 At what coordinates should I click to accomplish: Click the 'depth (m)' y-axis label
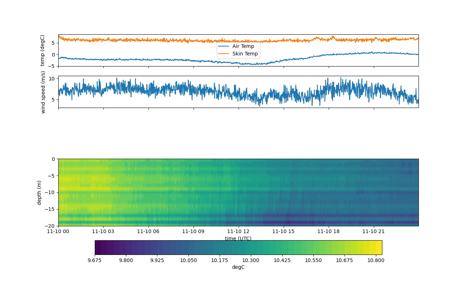click(39, 192)
